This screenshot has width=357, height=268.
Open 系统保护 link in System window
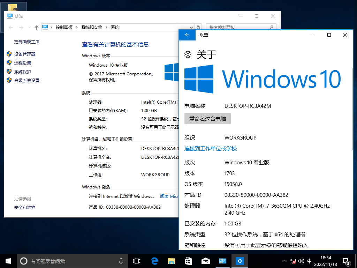point(23,72)
